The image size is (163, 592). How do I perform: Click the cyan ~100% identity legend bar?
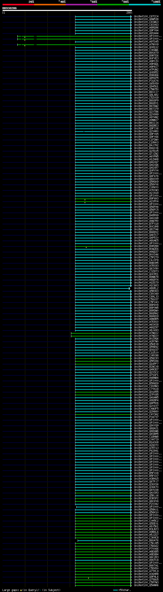(144, 5)
